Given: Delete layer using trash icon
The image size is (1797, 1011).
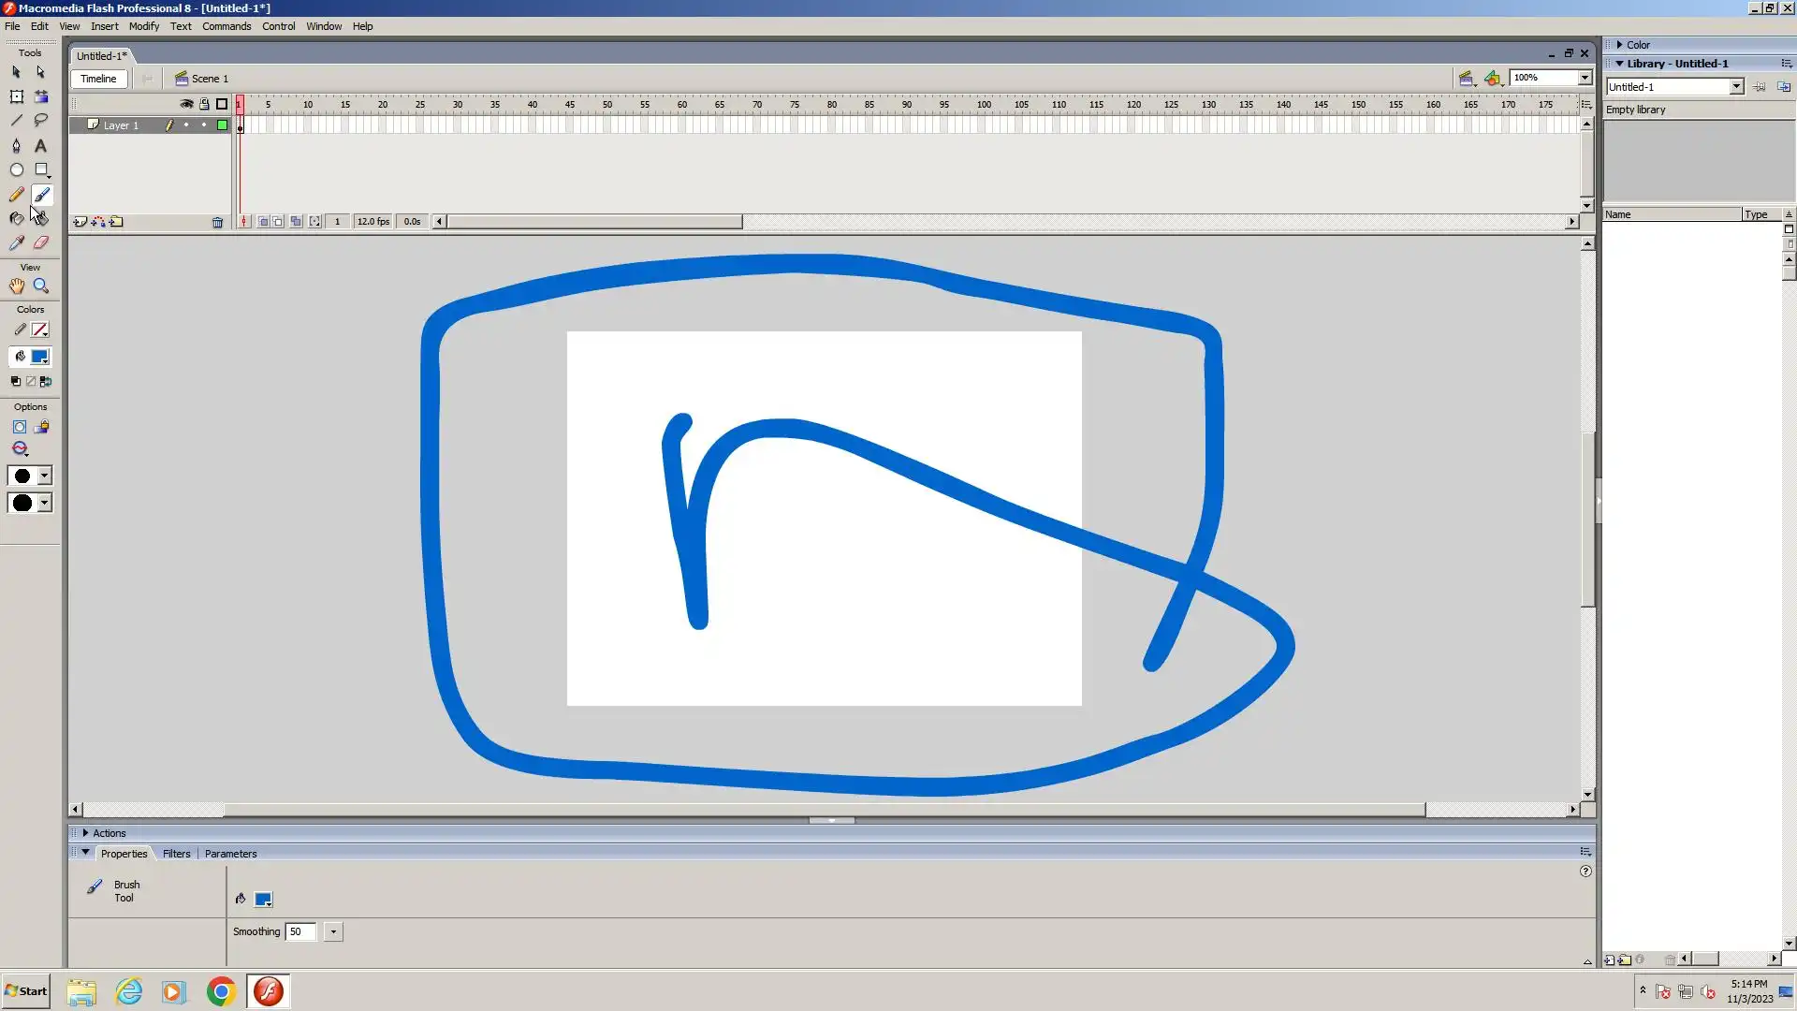Looking at the screenshot, I should pos(217,222).
